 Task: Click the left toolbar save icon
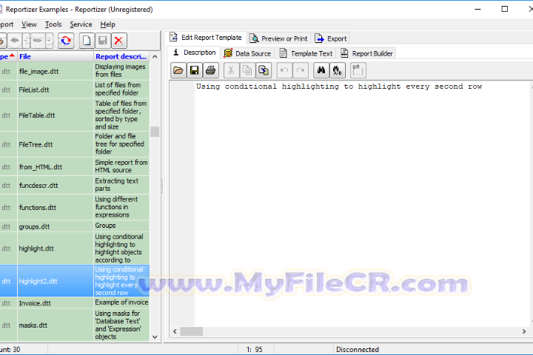point(103,41)
